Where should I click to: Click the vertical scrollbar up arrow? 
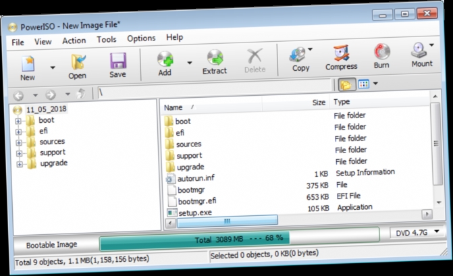coord(435,96)
